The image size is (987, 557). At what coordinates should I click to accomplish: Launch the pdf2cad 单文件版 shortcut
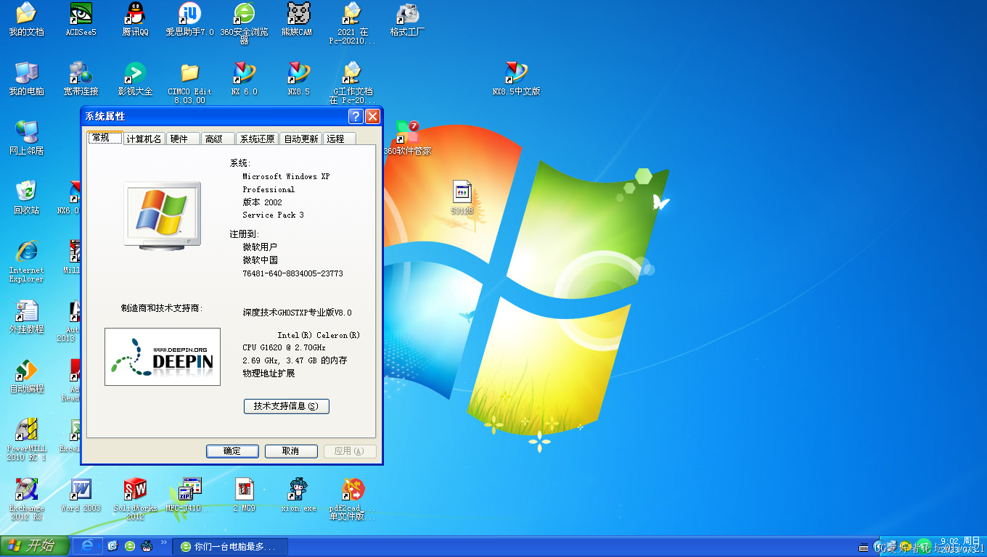click(353, 499)
